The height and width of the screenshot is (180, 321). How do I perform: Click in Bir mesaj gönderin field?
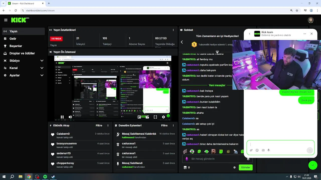pyautogui.click(x=217, y=159)
